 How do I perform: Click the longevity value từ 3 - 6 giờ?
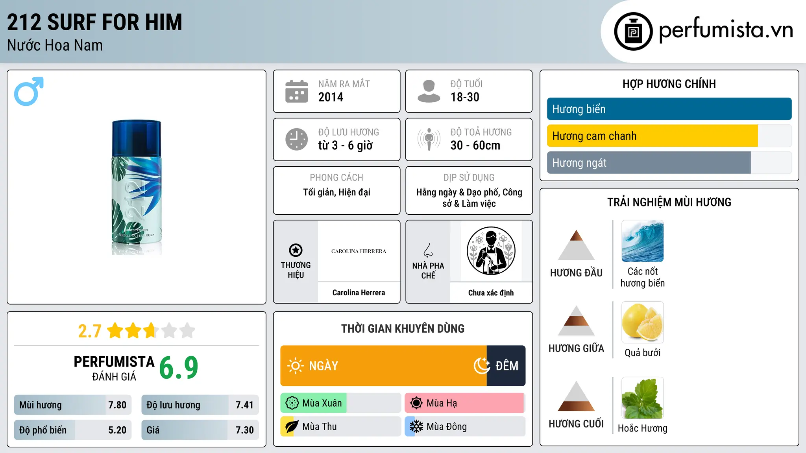coord(345,145)
